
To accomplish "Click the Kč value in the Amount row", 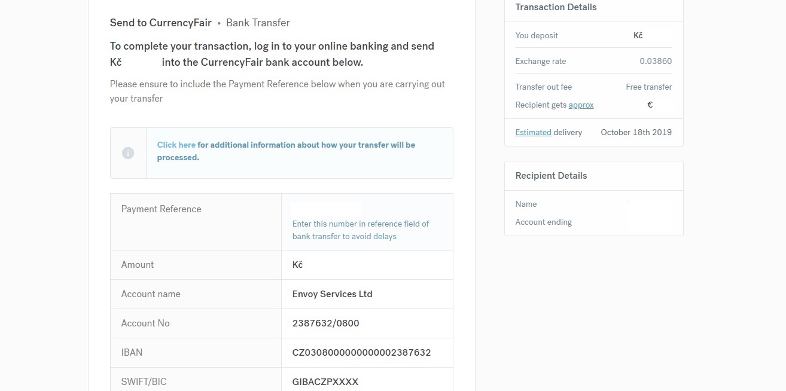I will [x=298, y=264].
